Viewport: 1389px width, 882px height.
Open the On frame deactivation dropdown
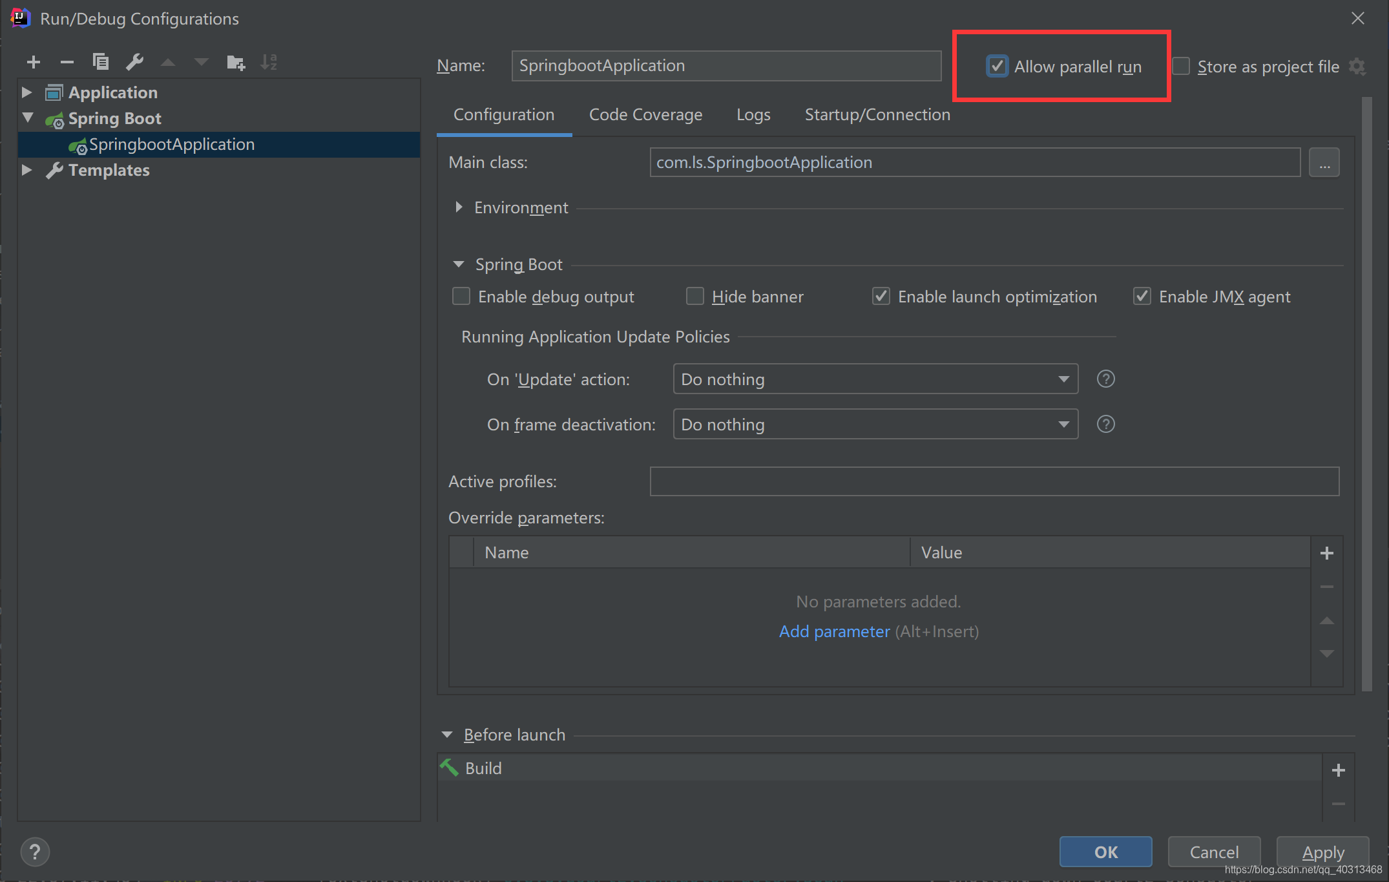coord(875,424)
